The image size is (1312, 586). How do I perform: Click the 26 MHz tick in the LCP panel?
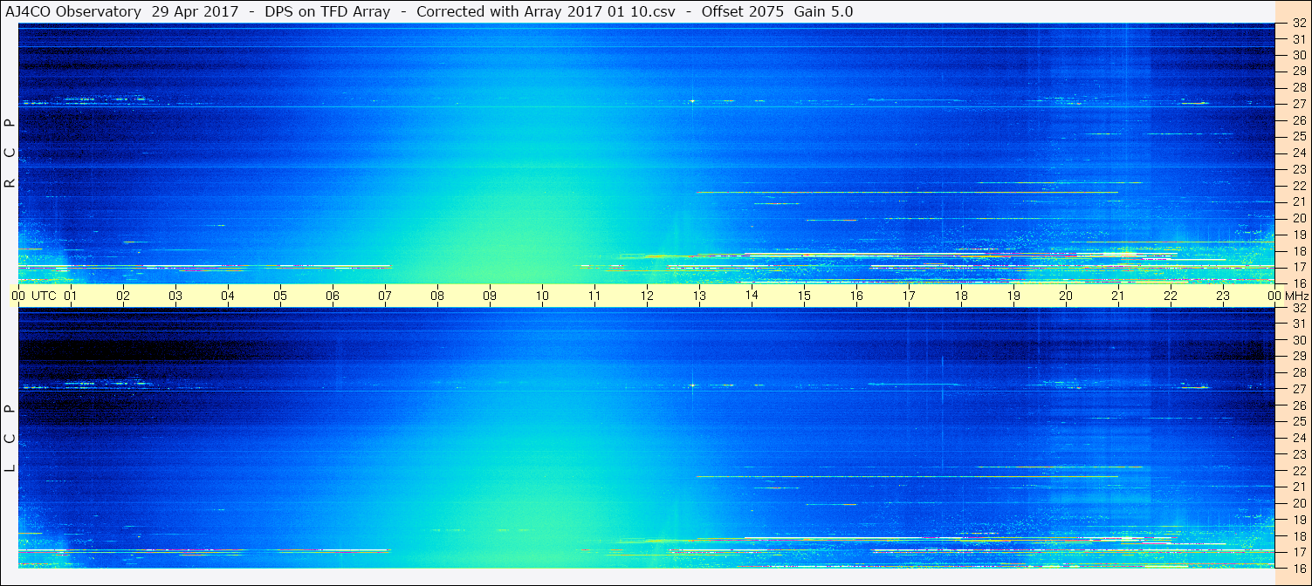(x=1298, y=405)
